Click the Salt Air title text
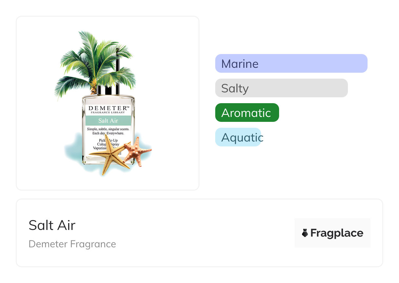Screen dimensions: 399x283 click(x=52, y=225)
